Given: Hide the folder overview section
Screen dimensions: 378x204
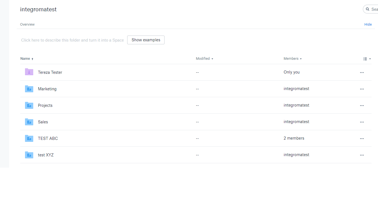Looking at the screenshot, I should point(368,24).
